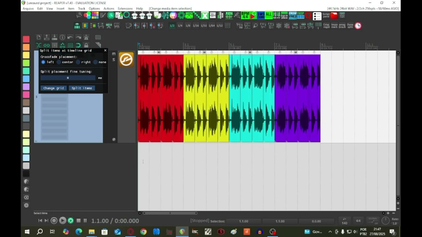422x237 pixels.
Task: Open the Windows Start menu
Action: click(27, 232)
